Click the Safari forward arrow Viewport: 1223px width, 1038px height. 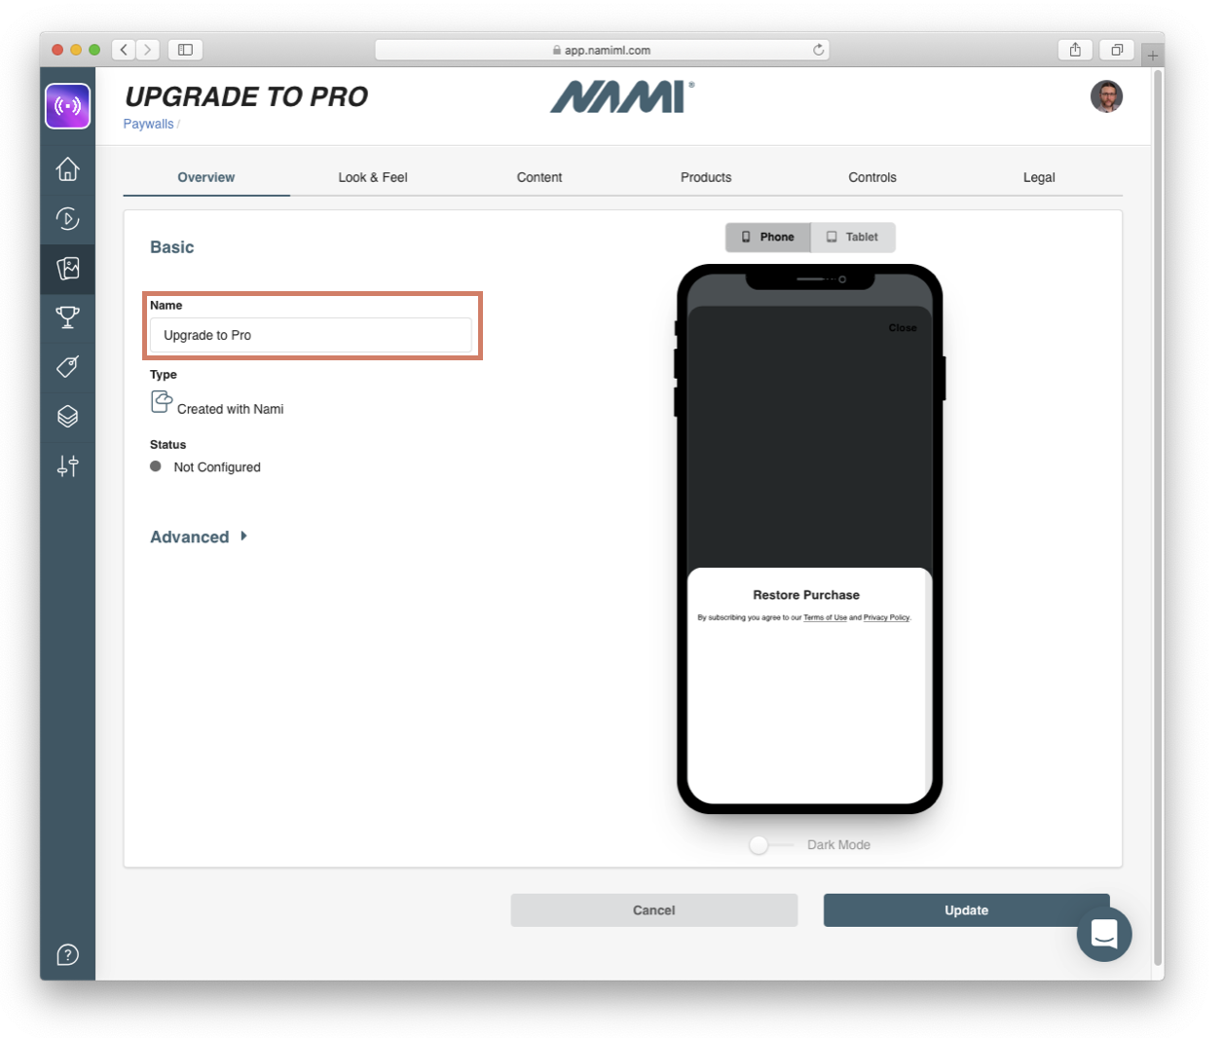point(148,50)
